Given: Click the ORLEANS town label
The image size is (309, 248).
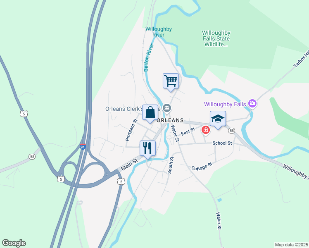Looking at the screenshot, I should [x=170, y=120].
